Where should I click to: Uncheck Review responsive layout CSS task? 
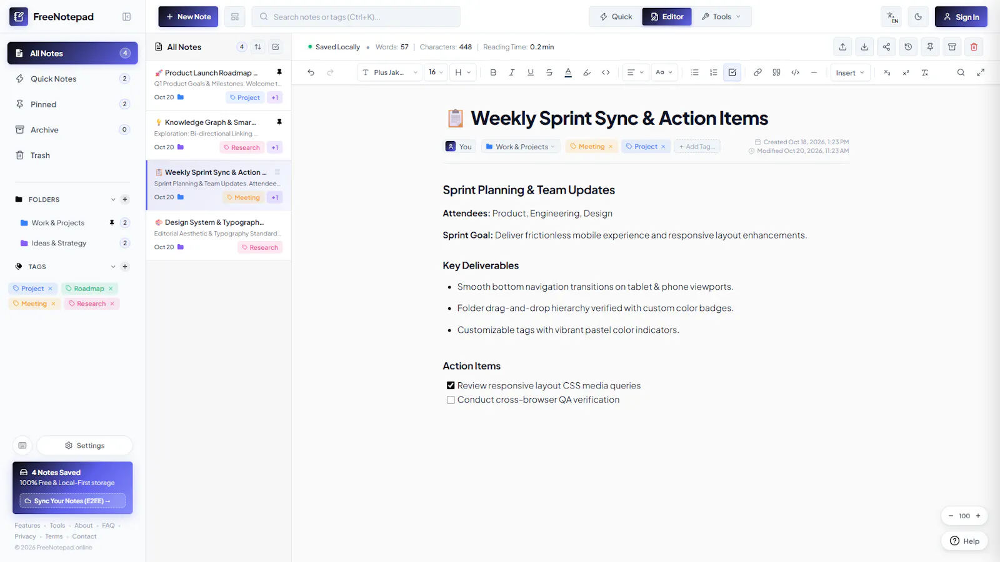[x=451, y=386]
